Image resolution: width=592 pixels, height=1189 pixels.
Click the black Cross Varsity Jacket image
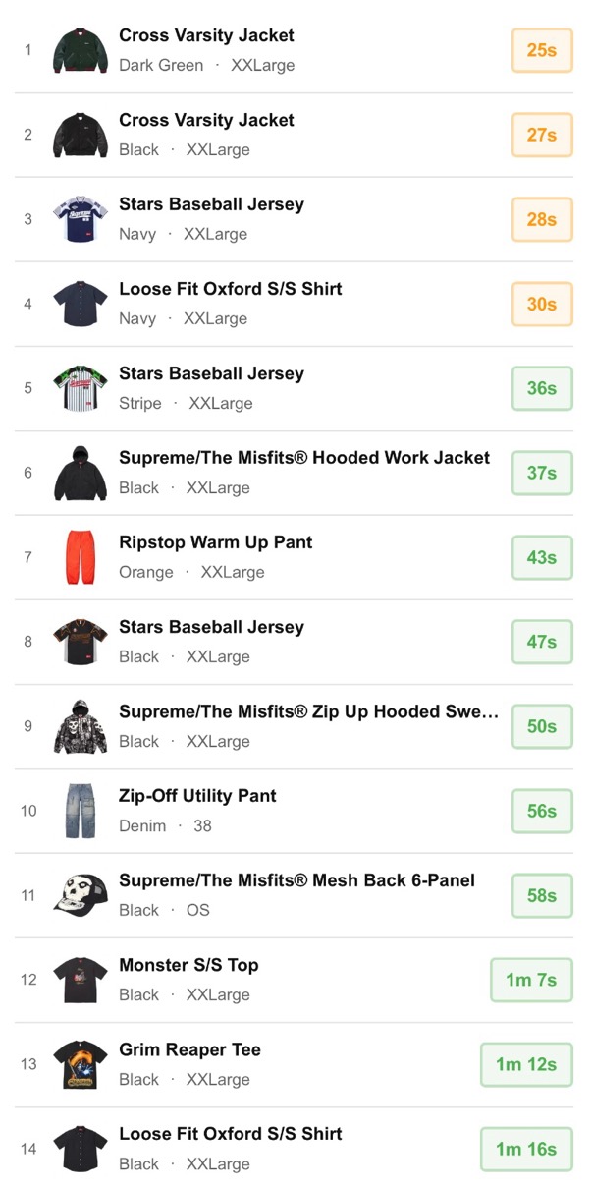[81, 135]
